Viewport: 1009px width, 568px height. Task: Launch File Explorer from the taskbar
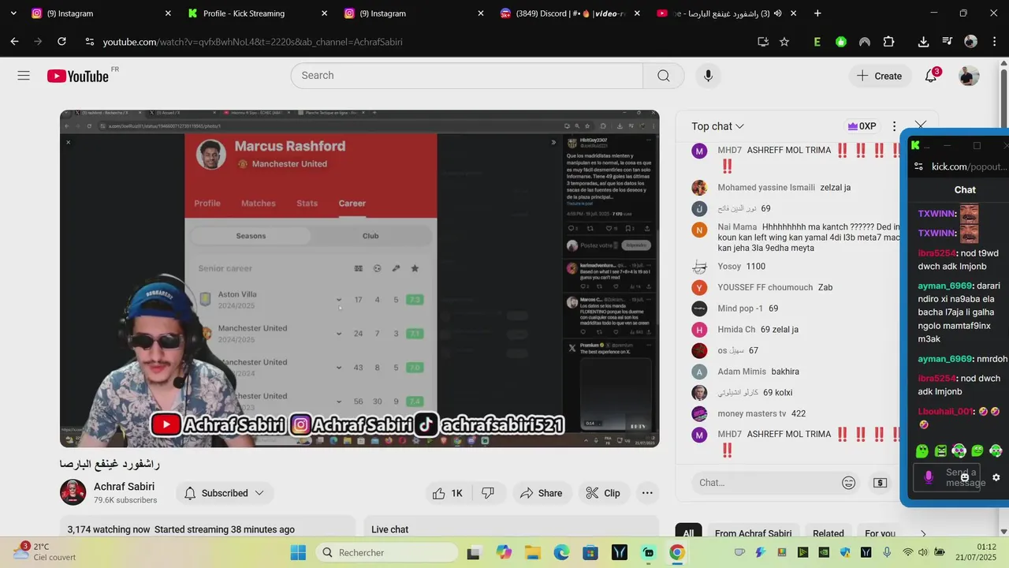click(532, 552)
